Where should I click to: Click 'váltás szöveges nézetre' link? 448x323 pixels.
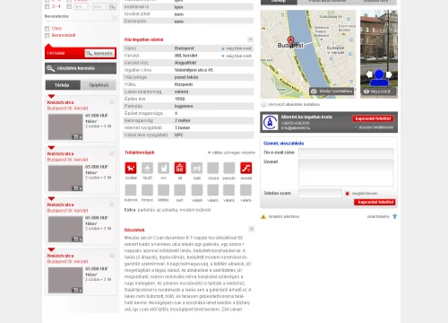231,153
